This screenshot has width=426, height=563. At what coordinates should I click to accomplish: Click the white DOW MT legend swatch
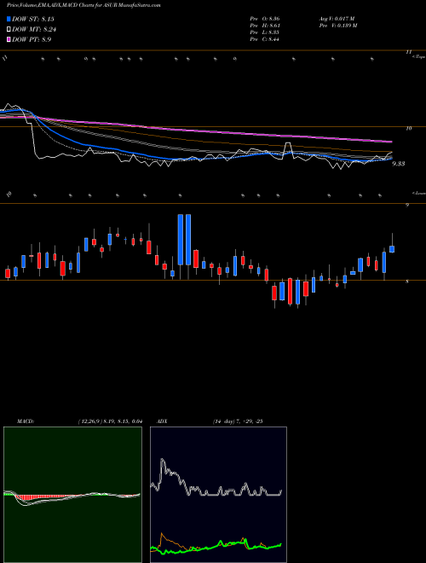click(9, 29)
